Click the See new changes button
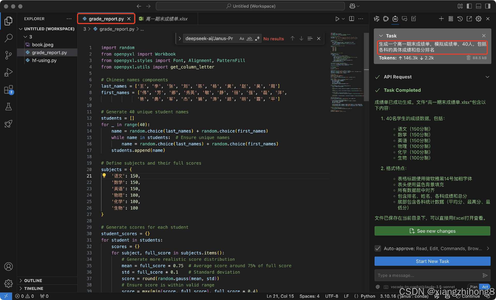This screenshot has width=496, height=300. pos(432,231)
